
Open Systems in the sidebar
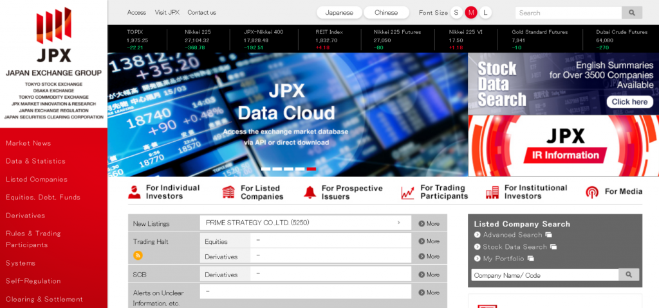(21, 263)
